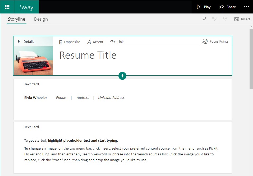Open the add-content plus menu below the title
This screenshot has height=176, width=253.
122,76
